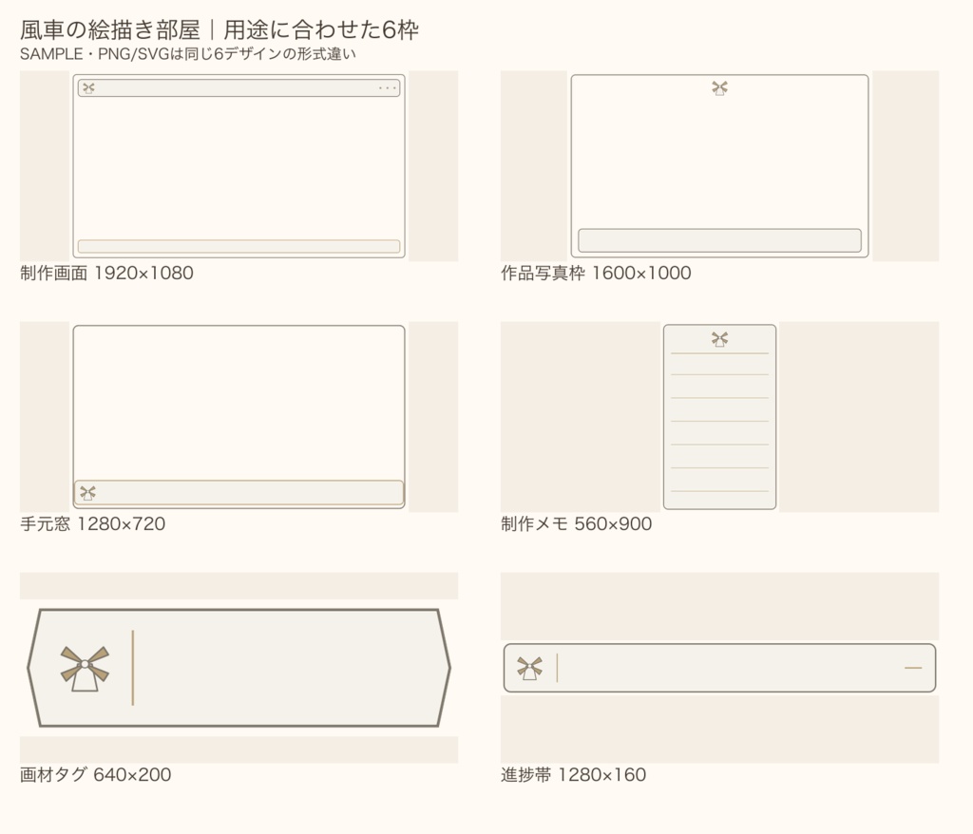The width and height of the screenshot is (973, 834).
Task: Click the label "手元窓 1280×720"
Action: (92, 523)
